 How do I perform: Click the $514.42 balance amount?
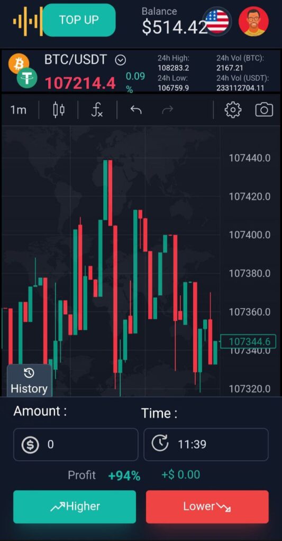pos(175,27)
